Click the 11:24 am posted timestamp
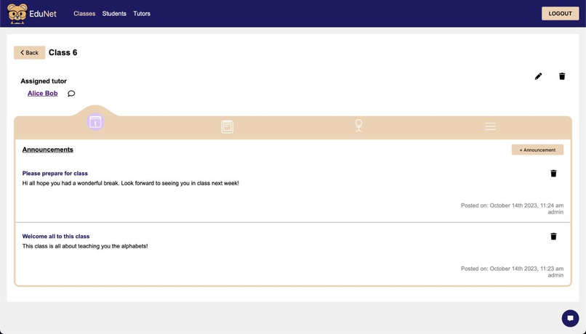 [x=512, y=205]
